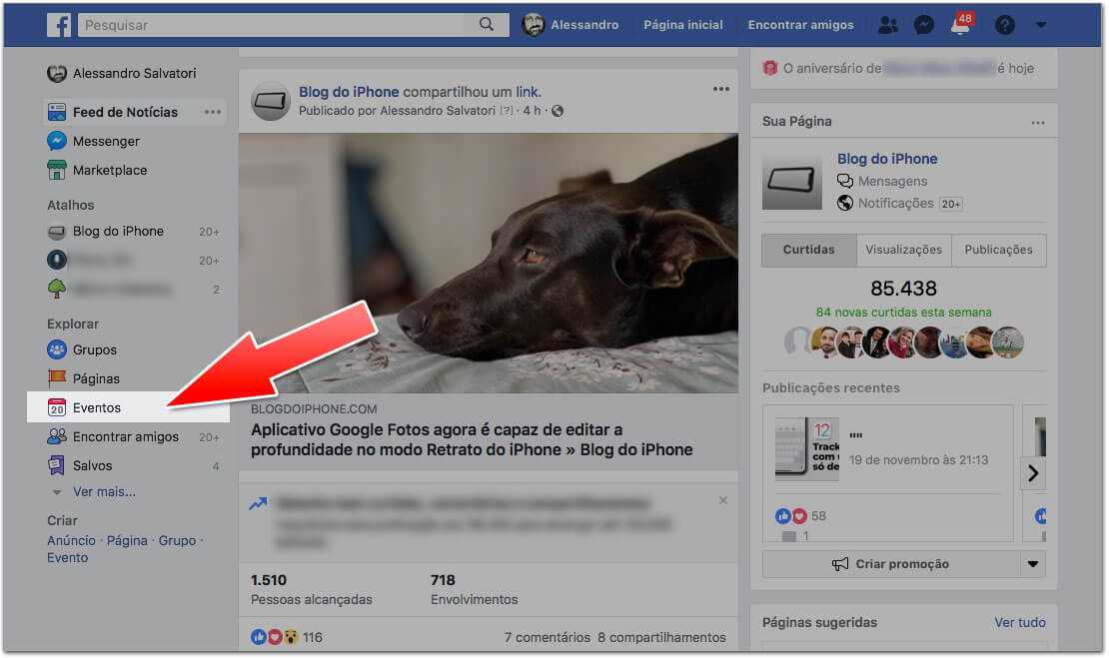Open Encontrar amigos in top bar
Screen dimensions: 1109x658
pyautogui.click(x=800, y=25)
